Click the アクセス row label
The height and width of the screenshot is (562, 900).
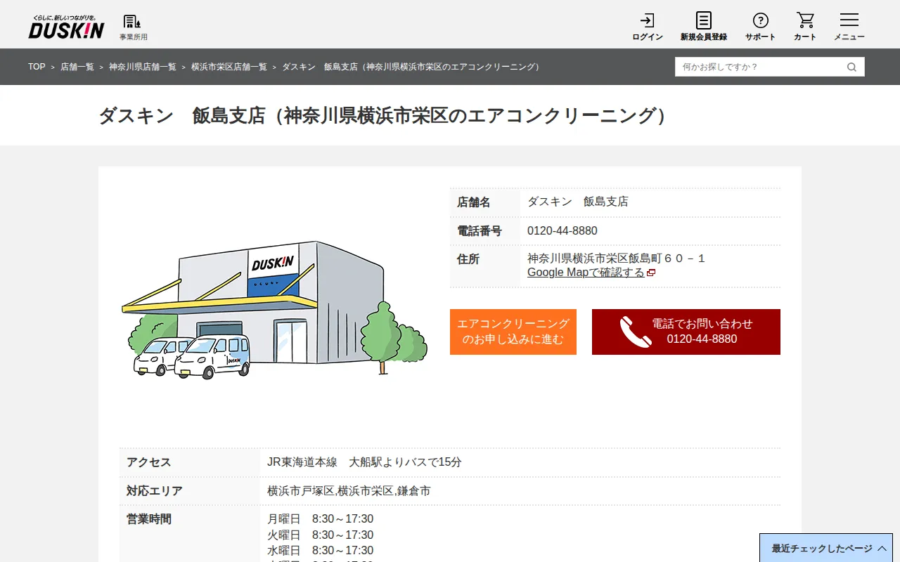[x=149, y=462]
